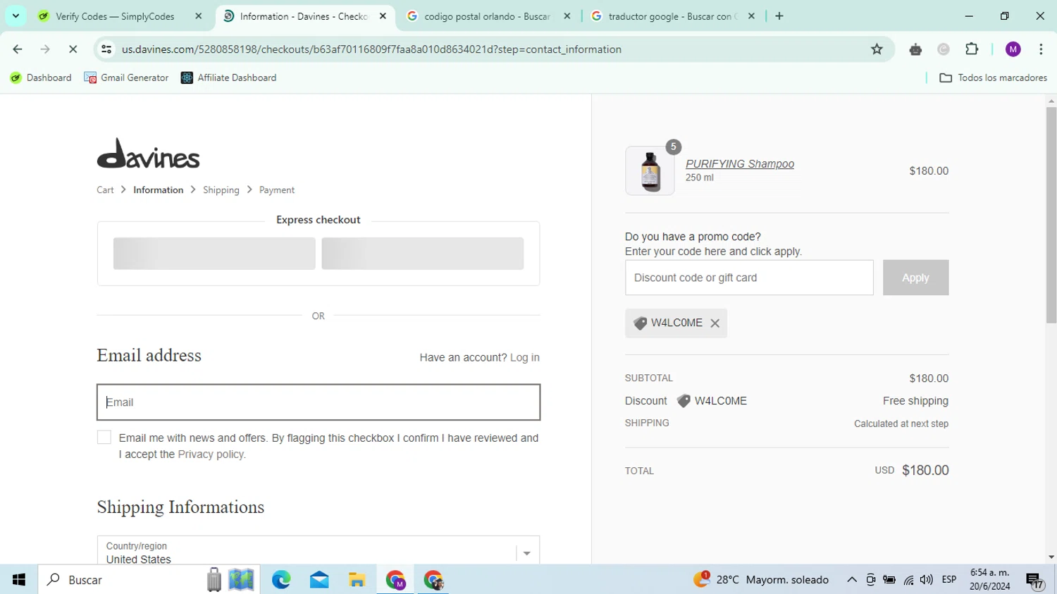Remove the W4LC0ME discount code
The height and width of the screenshot is (594, 1057).
[715, 323]
